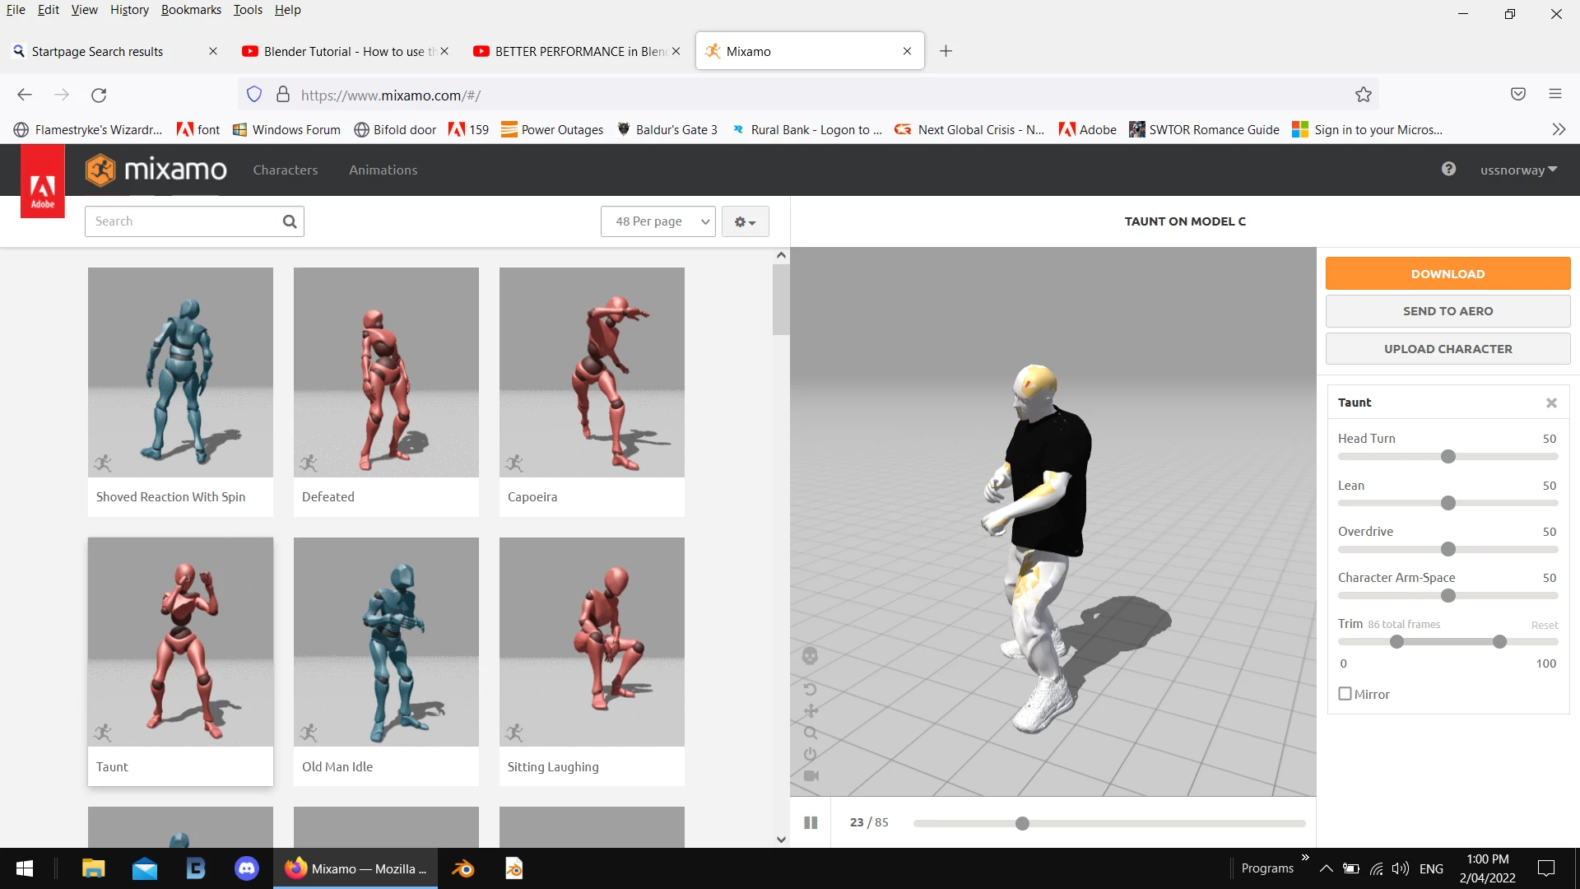
Task: Open the 48 Per page dropdown
Action: pyautogui.click(x=658, y=221)
